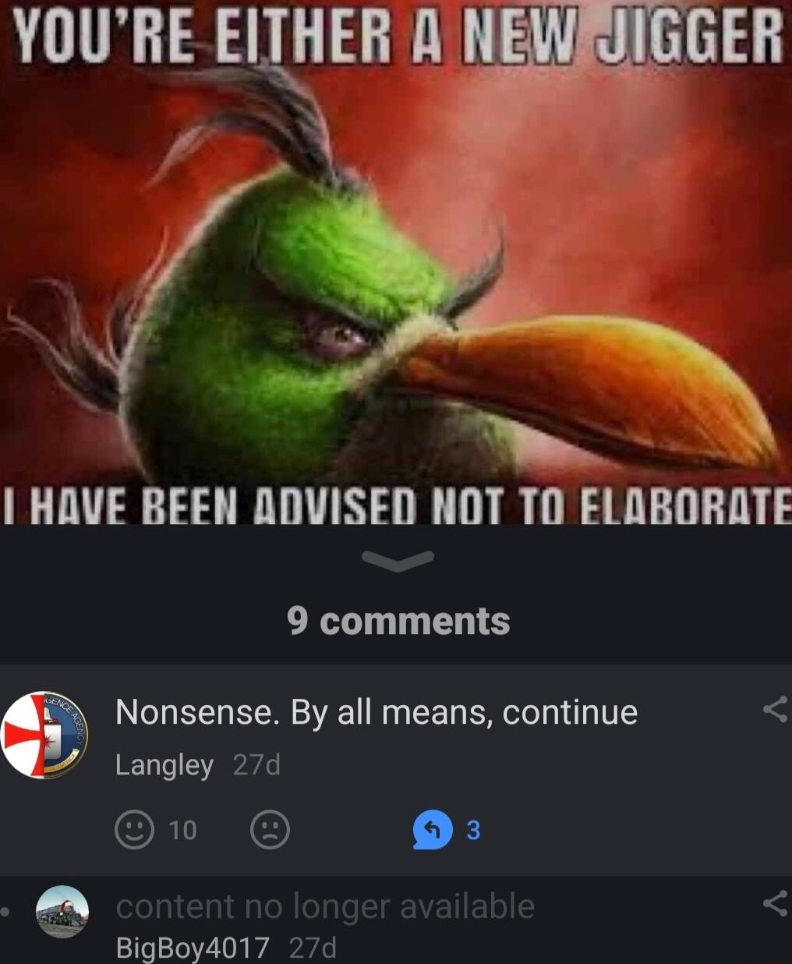
Task: Tap the 27d timestamp beside Langley
Action: click(x=256, y=765)
